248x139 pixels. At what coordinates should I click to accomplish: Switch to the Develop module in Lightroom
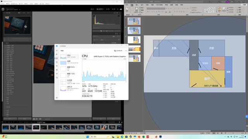tap(100, 9)
